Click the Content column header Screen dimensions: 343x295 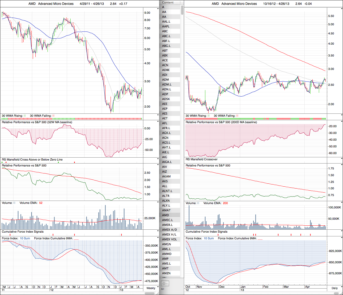[x=168, y=2]
